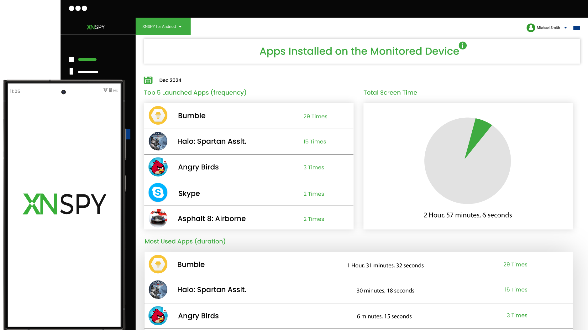Click the Wi-Fi icon in the phone status bar
Screen dimensions: 588x330
coord(105,90)
